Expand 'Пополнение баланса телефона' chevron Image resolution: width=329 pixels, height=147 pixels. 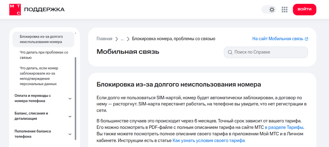[70, 134]
